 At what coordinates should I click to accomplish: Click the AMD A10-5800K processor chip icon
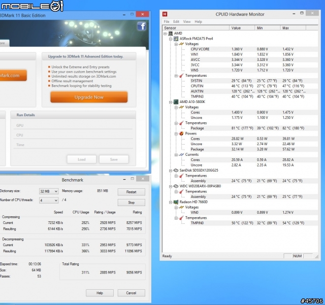[176, 101]
